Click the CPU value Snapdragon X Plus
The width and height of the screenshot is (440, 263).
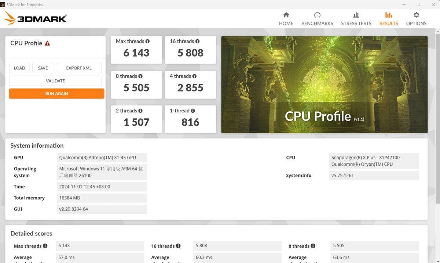374,161
